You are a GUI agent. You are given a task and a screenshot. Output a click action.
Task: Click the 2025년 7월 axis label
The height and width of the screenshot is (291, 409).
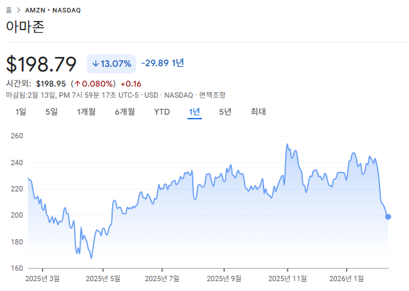(x=162, y=279)
